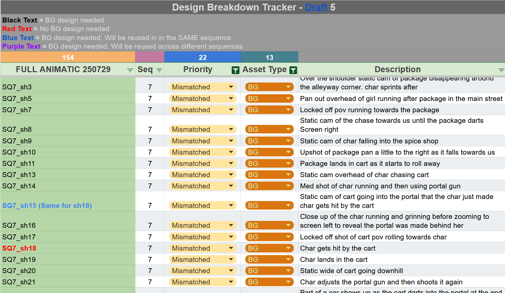
Task: Open BG dropdown in SQ7_sh21 row
Action: [x=288, y=282]
